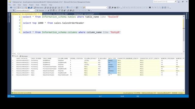Open the View menu
The image size is (195, 109).
[x=19, y=5]
